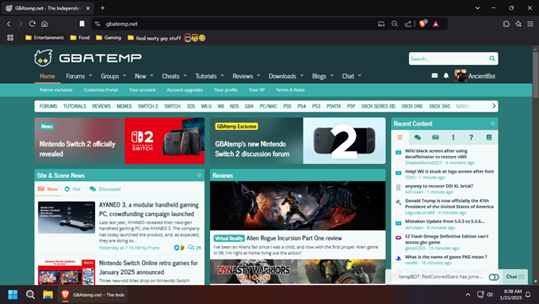Select the New tab in Site & Scene News

48,189
